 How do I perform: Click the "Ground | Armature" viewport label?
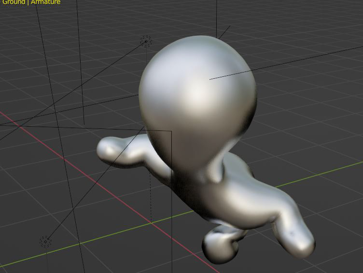[31, 2]
